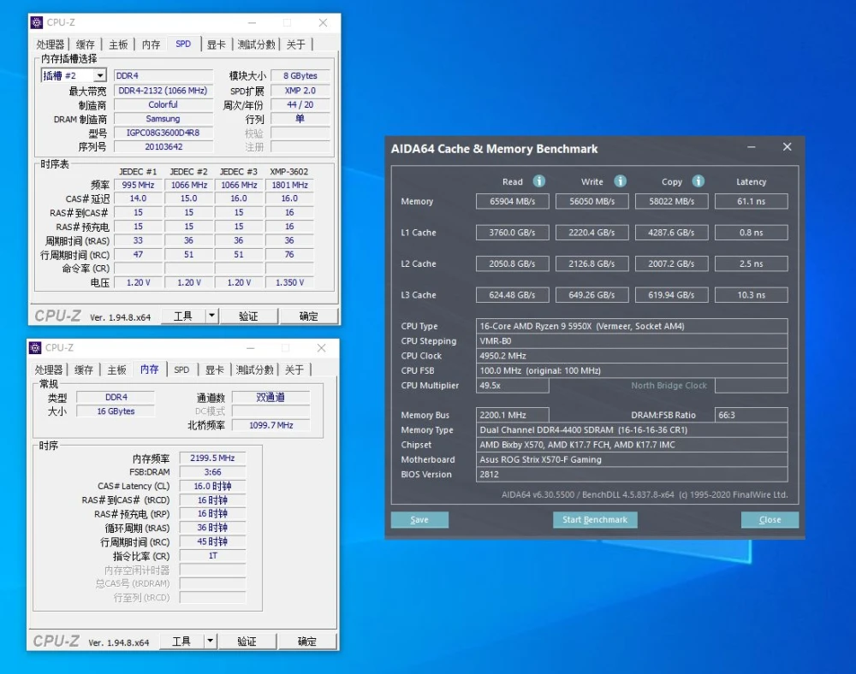Click the 确定 button in the bottom CPU-Z window
The width and height of the screenshot is (856, 674).
307,641
